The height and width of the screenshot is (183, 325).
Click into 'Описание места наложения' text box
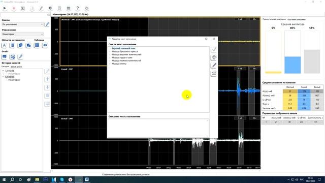[x=158, y=128]
